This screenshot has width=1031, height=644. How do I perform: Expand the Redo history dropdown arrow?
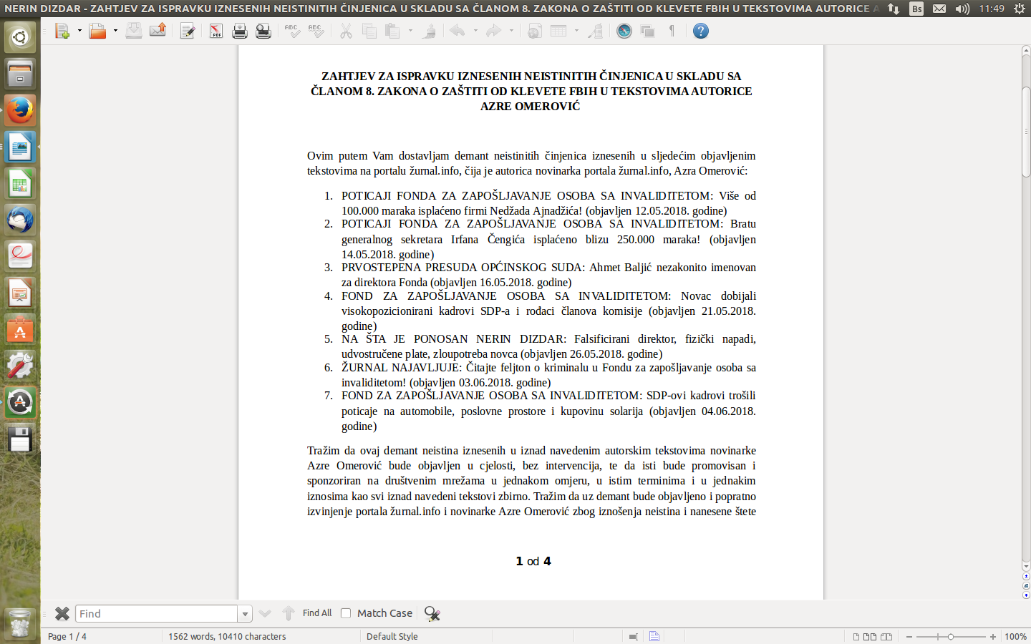[511, 31]
